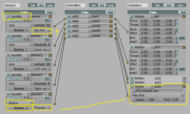Delete the act1 Motion actuator with X

pyautogui.click(x=132, y=47)
